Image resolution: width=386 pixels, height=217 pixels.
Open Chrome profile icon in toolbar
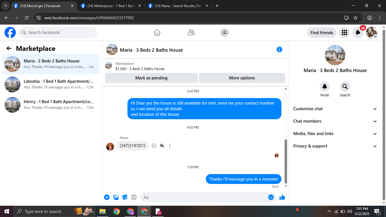pyautogui.click(x=370, y=18)
